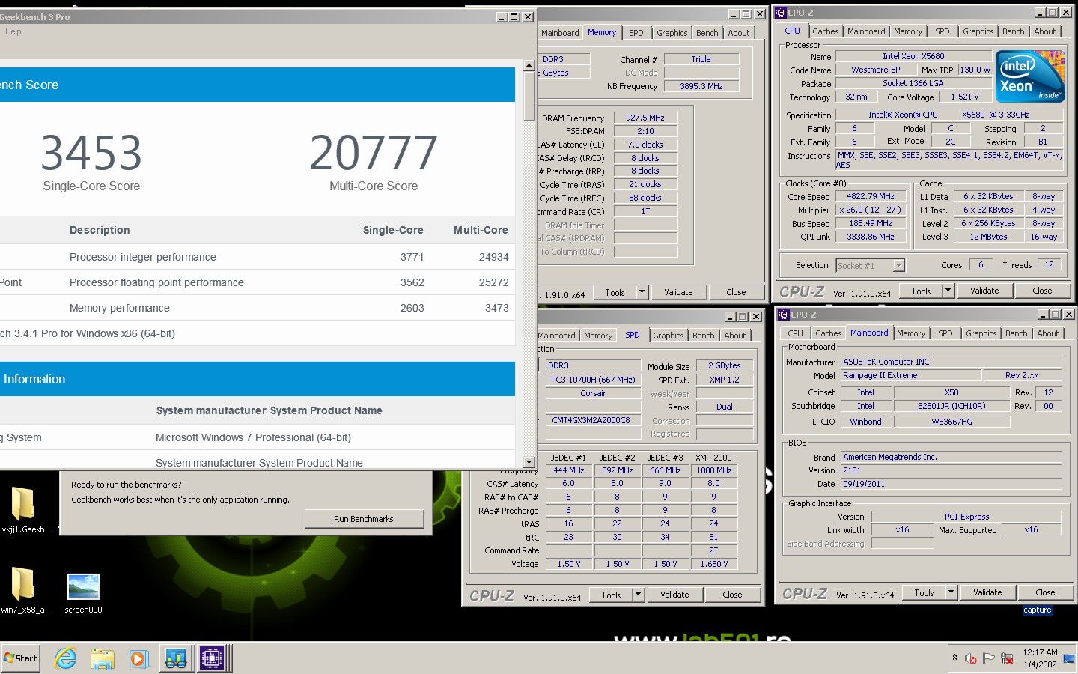Open Windows Media Player taskbar icon
This screenshot has height=674, width=1078.
click(x=138, y=658)
